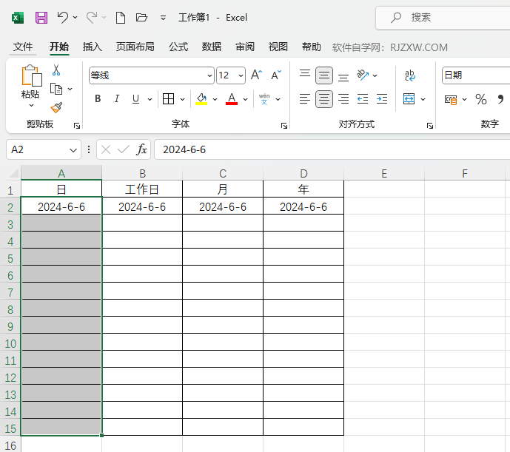This screenshot has height=452, width=510.
Task: Activate the Format Painter brush
Action: (x=56, y=107)
